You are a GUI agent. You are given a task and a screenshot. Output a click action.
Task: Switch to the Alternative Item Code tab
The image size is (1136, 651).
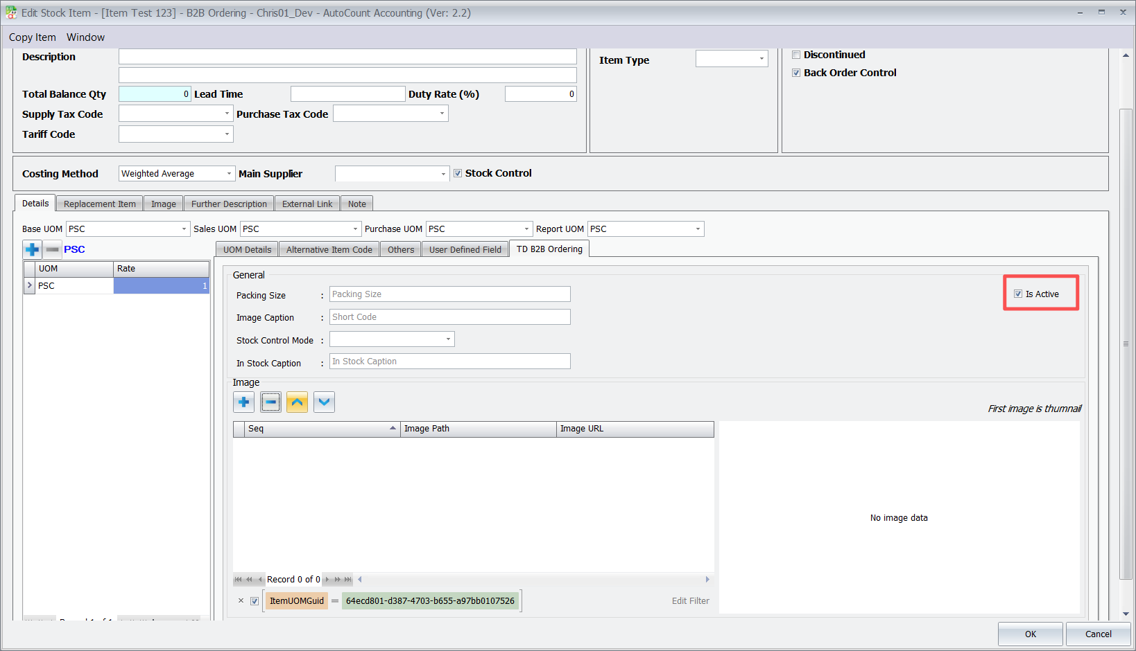coord(329,249)
